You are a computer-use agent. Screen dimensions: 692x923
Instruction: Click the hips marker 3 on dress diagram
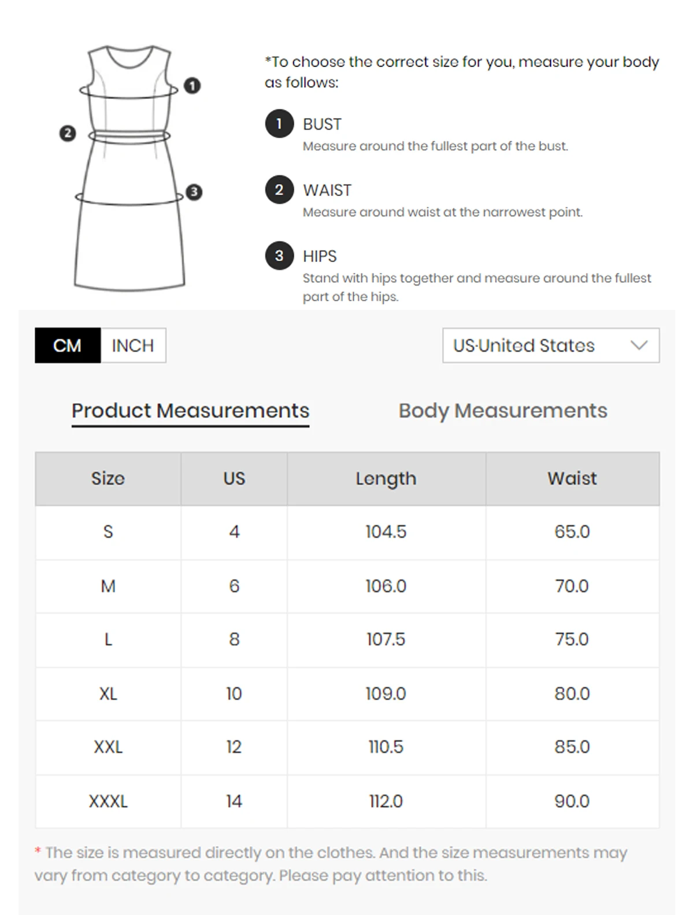click(194, 192)
